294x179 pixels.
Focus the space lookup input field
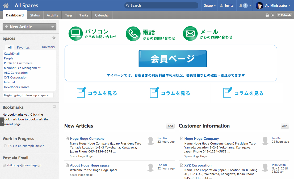coord(28,95)
